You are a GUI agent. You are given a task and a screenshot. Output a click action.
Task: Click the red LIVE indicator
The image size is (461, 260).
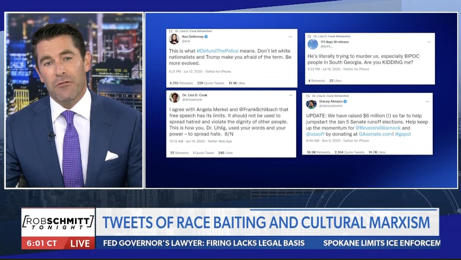[81, 244]
